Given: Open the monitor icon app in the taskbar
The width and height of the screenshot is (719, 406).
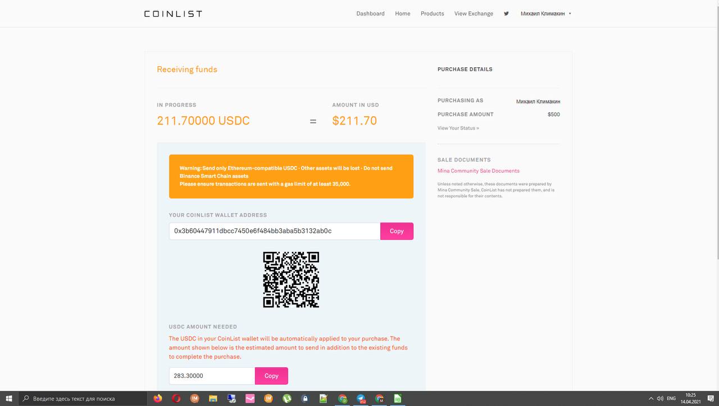Looking at the screenshot, I should 231,399.
